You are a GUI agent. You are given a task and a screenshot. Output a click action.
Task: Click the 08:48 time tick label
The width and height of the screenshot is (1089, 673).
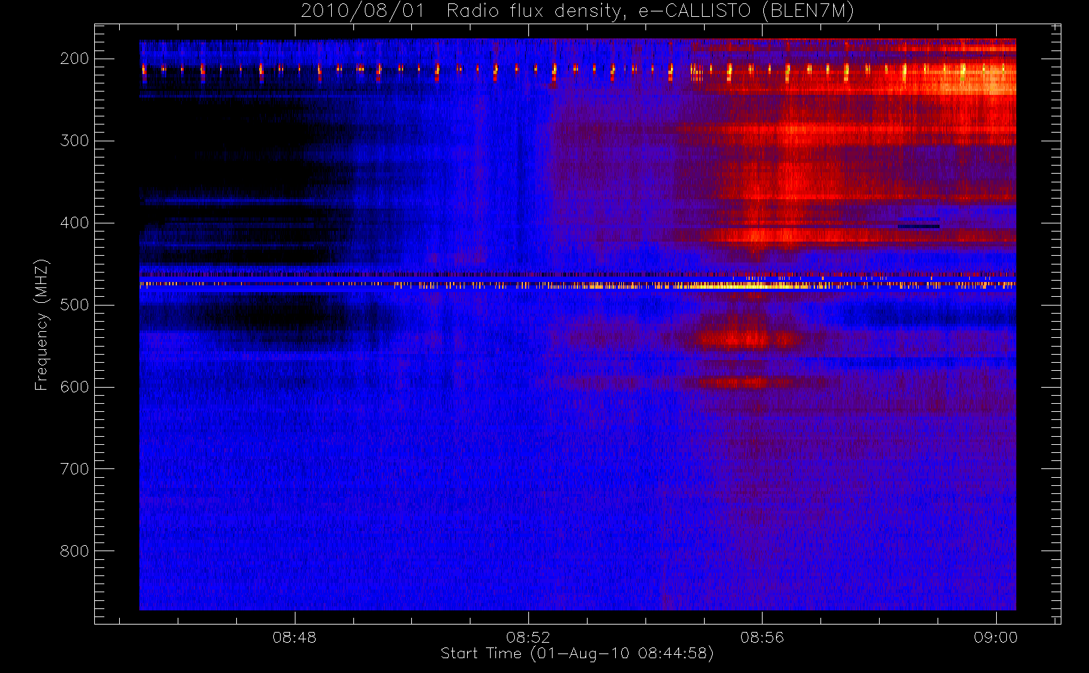294,637
